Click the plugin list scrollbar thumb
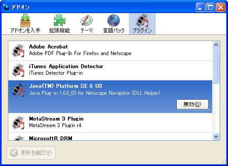 (x=216, y=66)
